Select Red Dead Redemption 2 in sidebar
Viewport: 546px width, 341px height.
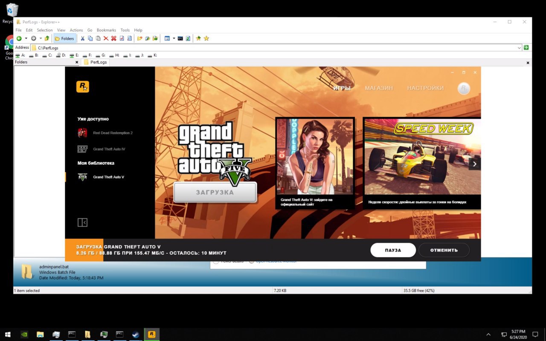coord(105,133)
